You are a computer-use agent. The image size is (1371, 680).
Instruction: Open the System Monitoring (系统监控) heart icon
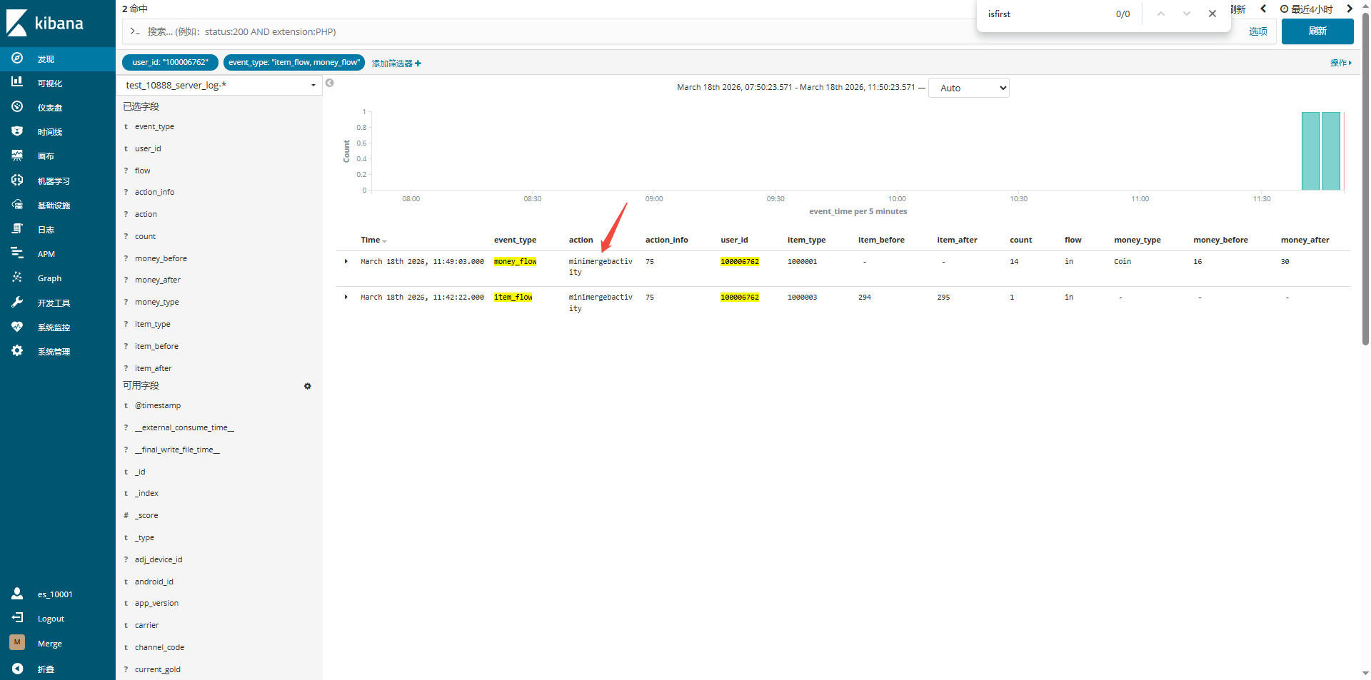coord(17,327)
